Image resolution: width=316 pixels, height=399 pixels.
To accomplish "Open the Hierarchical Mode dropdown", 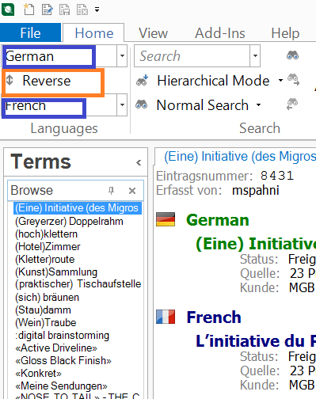I will 280,80.
